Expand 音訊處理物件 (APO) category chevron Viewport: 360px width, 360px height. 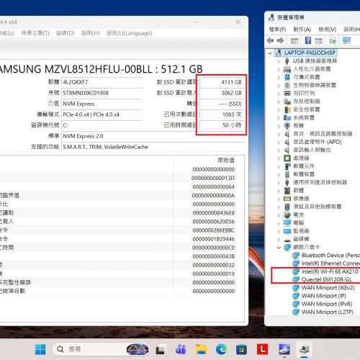click(x=279, y=142)
